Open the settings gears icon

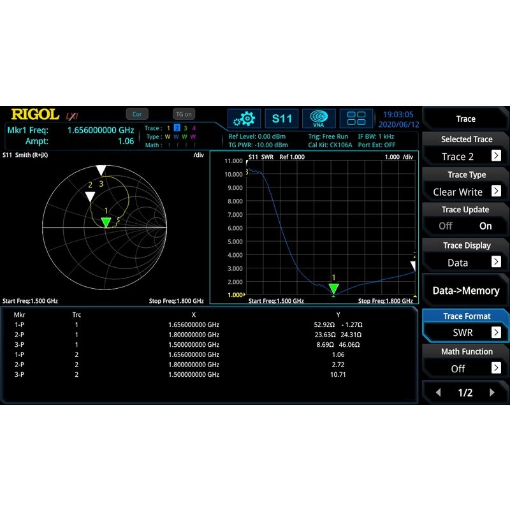(x=244, y=119)
